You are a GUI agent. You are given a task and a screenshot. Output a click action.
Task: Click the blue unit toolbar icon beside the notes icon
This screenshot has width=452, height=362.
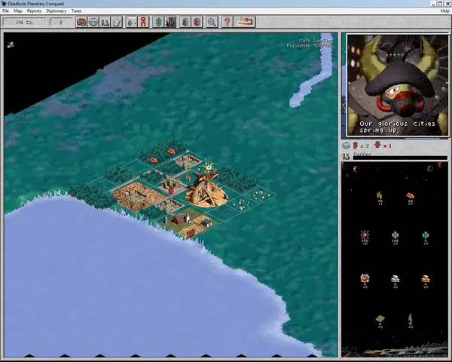click(x=131, y=22)
